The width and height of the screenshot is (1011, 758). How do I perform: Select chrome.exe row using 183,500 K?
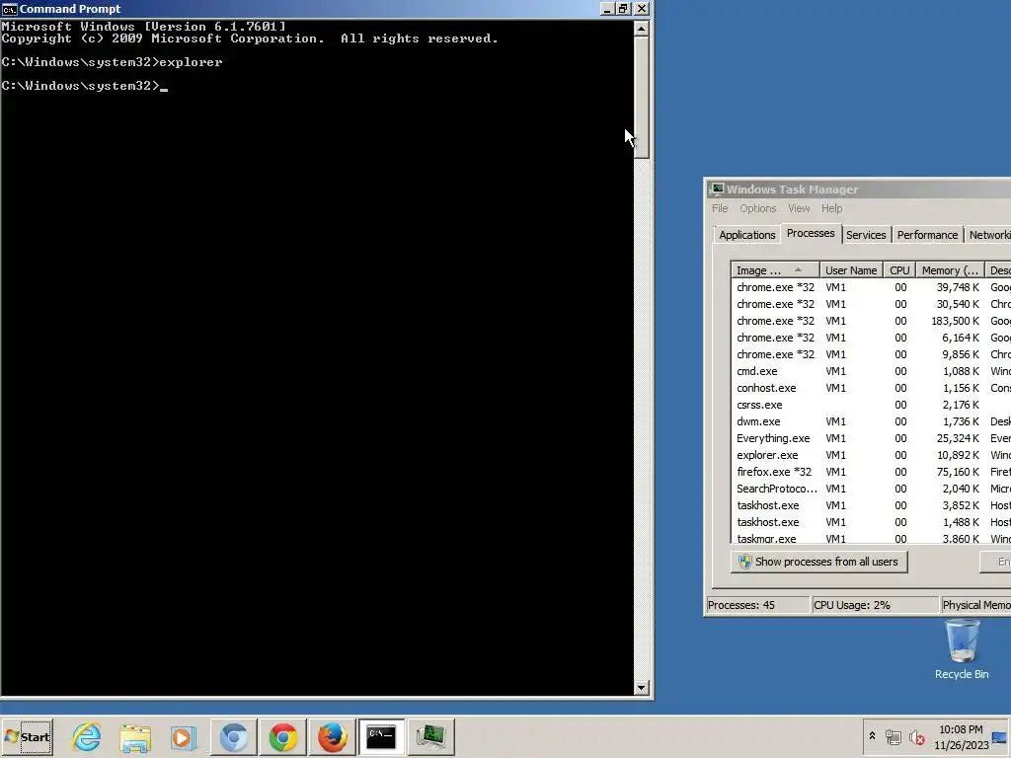tap(872, 321)
